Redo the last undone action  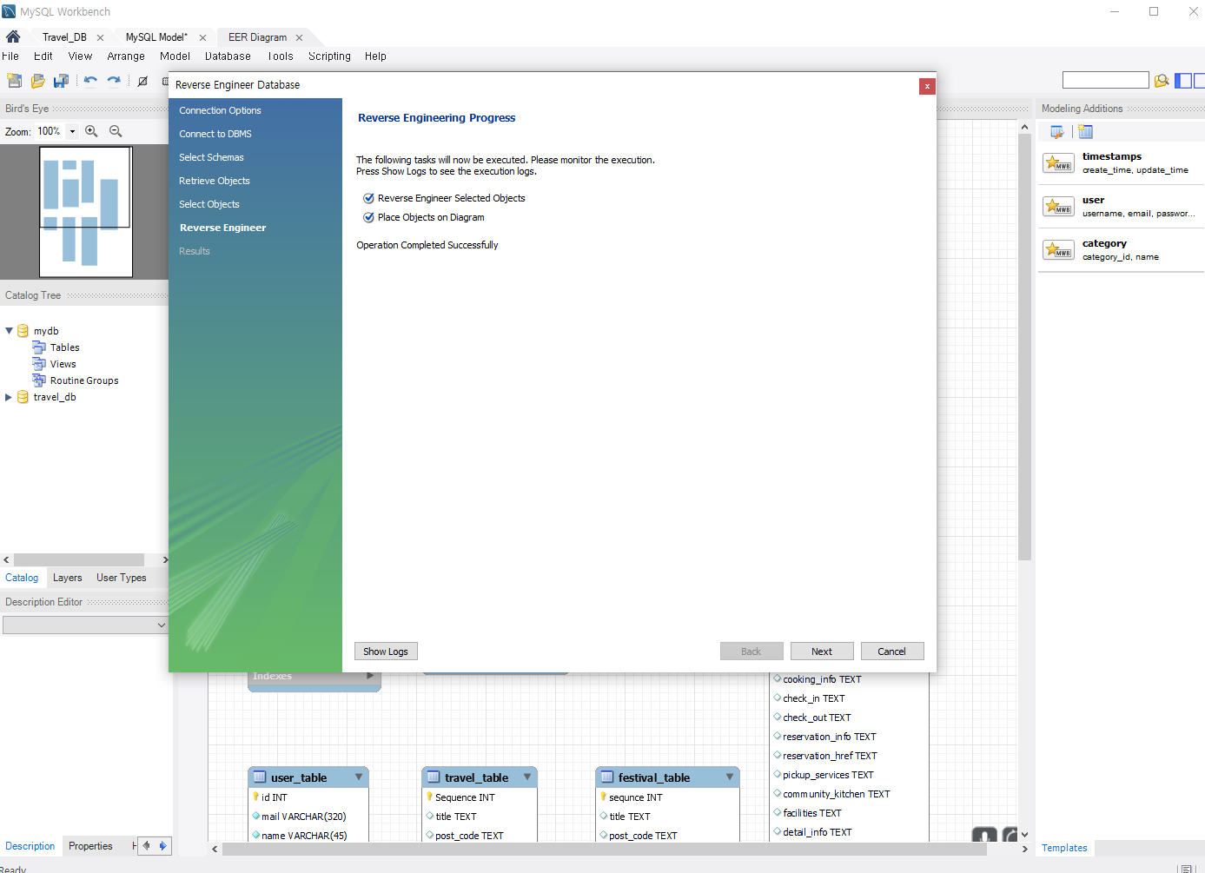tap(114, 81)
